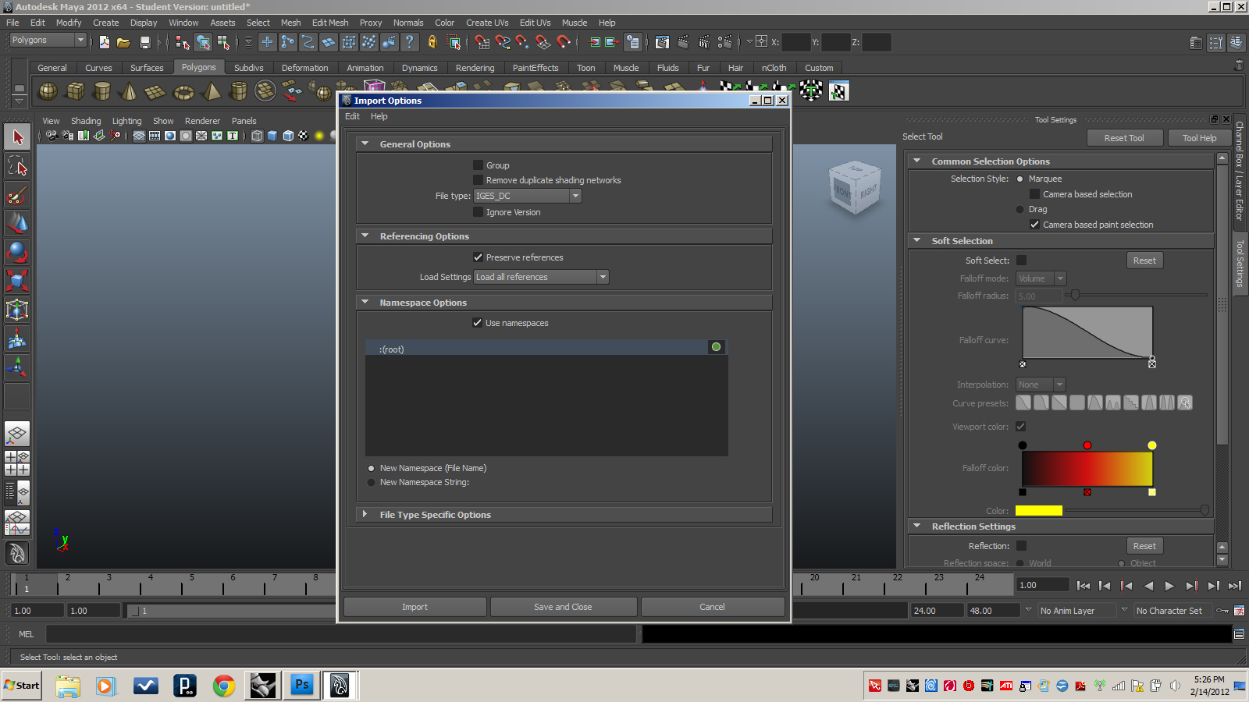This screenshot has height=702, width=1249.
Task: Enable the Group option for import
Action: tap(479, 165)
